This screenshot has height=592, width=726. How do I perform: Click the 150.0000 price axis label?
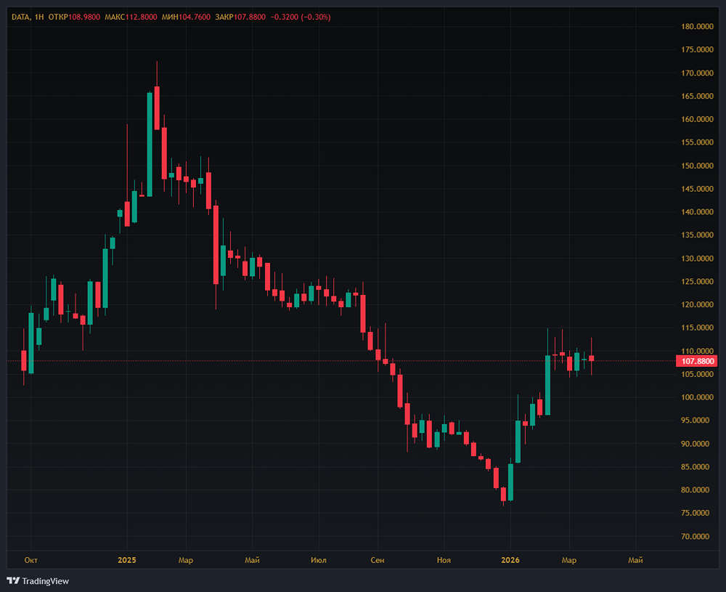click(x=697, y=166)
